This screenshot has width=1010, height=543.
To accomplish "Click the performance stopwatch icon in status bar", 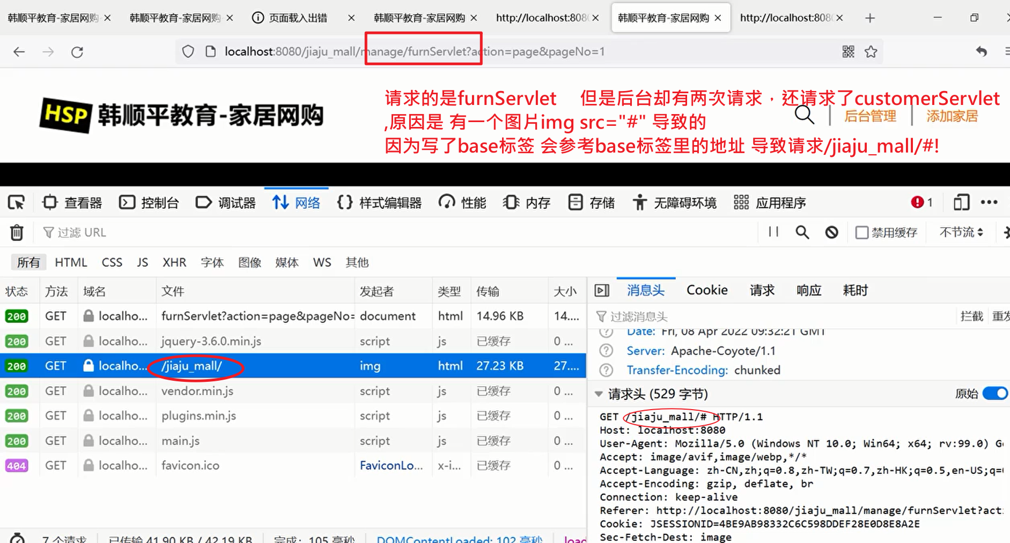I will coord(17,538).
